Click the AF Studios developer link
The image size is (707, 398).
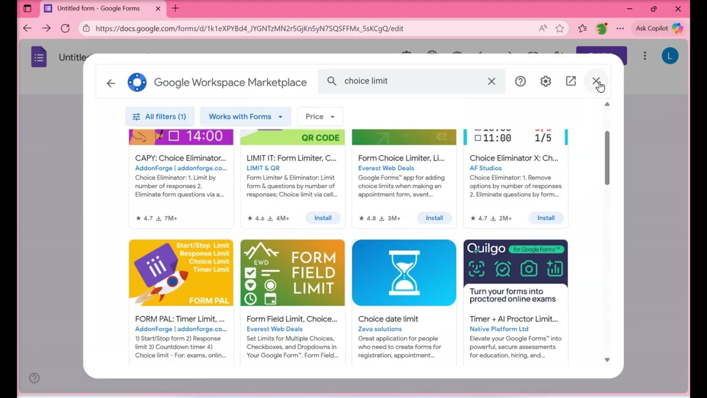point(486,168)
